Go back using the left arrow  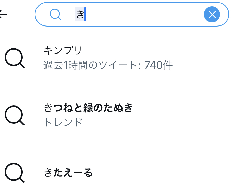3,14
